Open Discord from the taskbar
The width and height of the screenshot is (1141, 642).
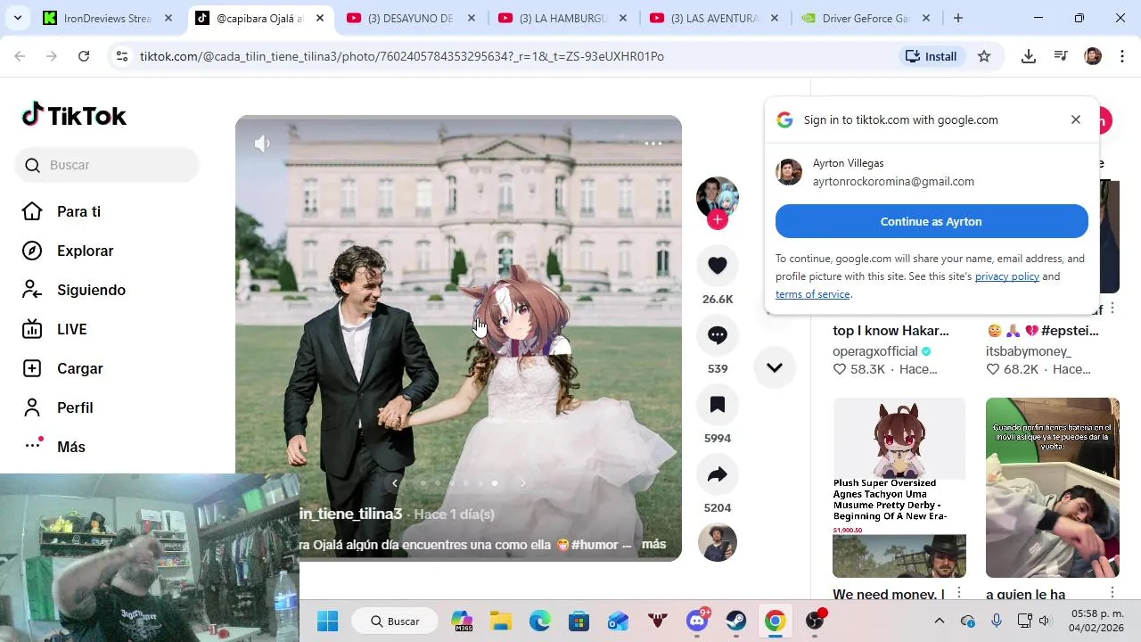pyautogui.click(x=697, y=621)
